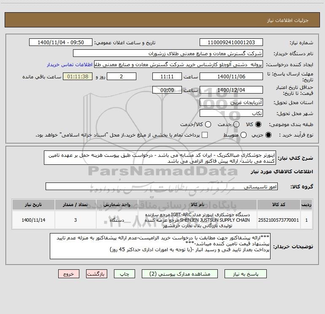Viewport: 325px width, 314px height.
Task: Click the جزئیات اطلاعات نیاز header title
Action: click(287, 20)
